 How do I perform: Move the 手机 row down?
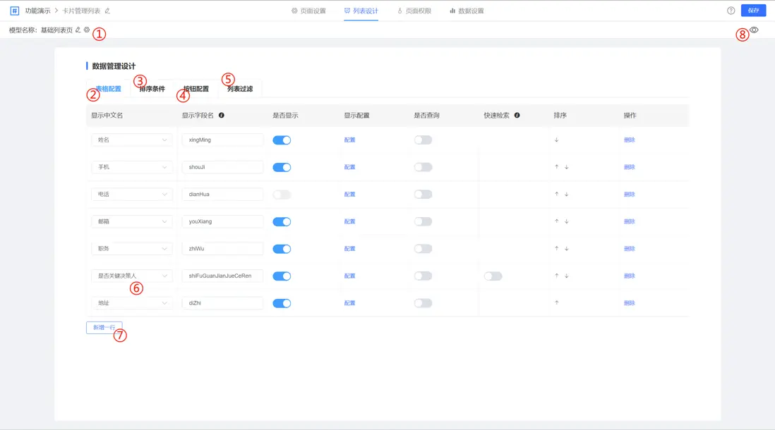566,167
